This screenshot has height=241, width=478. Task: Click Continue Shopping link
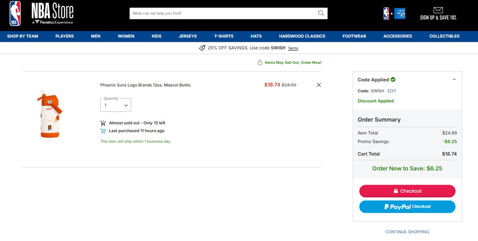[407, 232]
